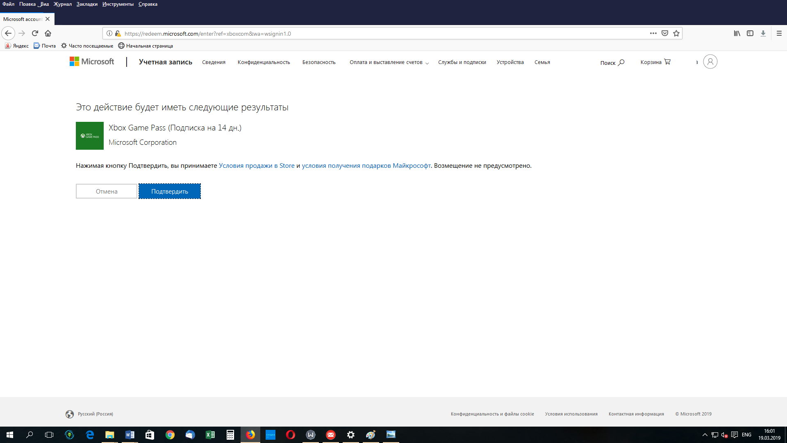Open Word from the taskbar
Image resolution: width=787 pixels, height=443 pixels.
click(130, 435)
